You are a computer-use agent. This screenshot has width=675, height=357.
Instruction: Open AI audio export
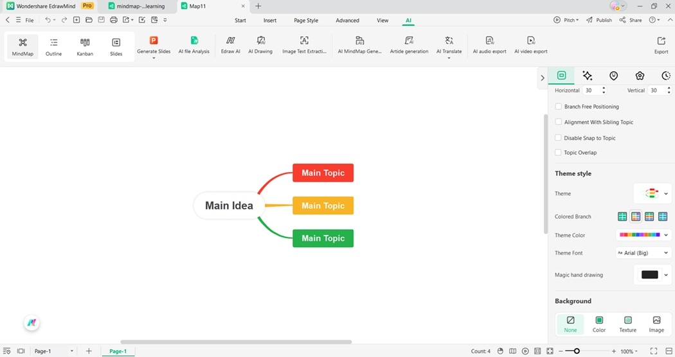tap(489, 45)
